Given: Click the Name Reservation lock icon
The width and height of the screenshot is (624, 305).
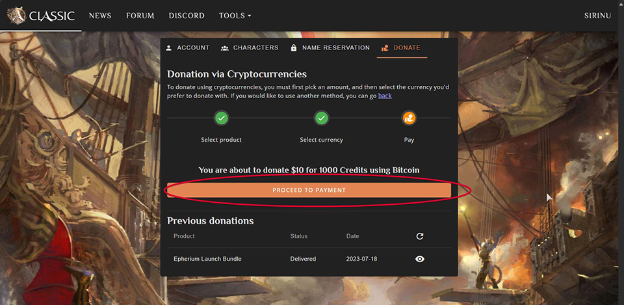Looking at the screenshot, I should (x=294, y=48).
